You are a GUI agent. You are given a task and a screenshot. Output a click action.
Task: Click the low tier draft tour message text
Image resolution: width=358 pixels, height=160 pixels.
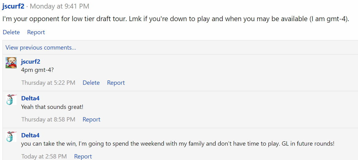point(175,19)
